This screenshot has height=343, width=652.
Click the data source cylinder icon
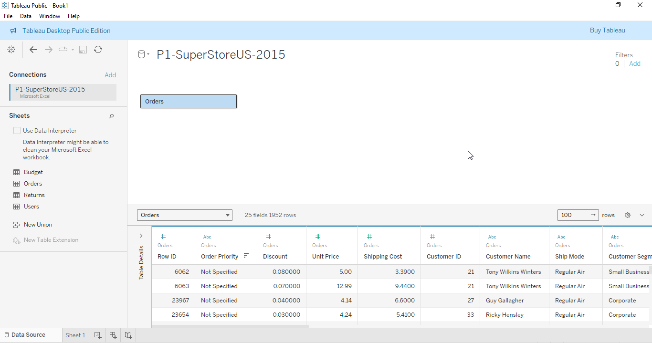pos(141,54)
